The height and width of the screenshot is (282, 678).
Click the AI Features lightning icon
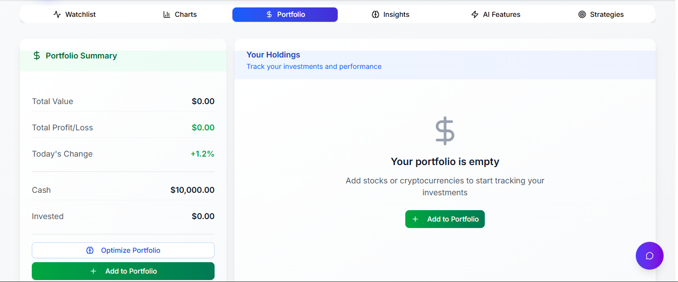tap(475, 14)
